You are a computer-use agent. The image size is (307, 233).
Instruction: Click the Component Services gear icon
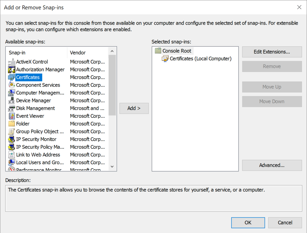[12, 85]
